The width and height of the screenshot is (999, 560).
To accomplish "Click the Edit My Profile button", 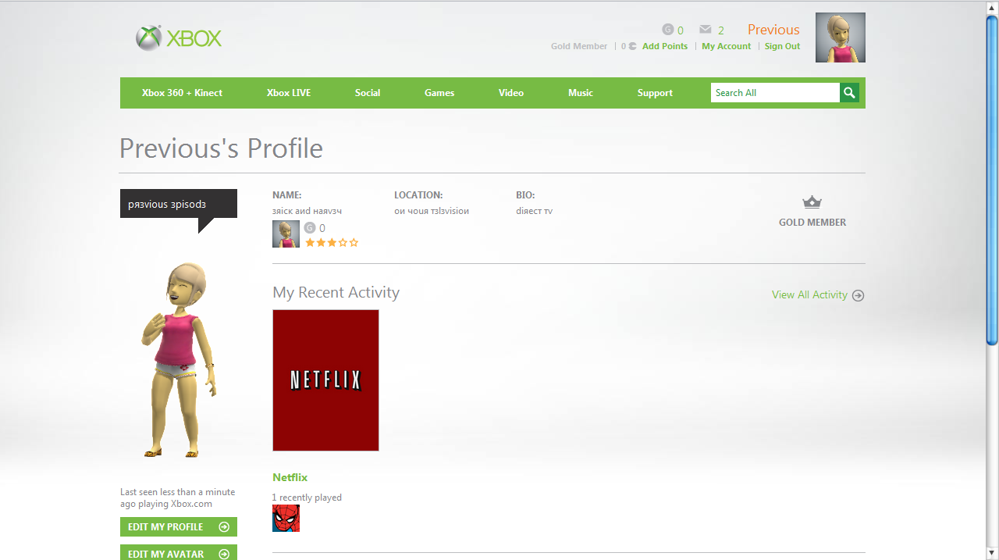I will 179,527.
